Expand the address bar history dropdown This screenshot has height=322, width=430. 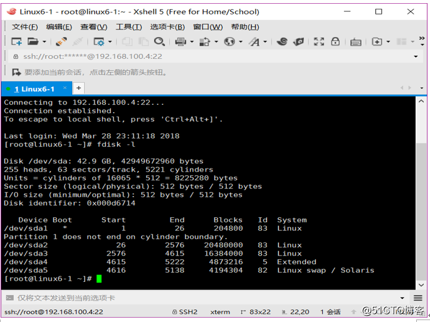coord(416,56)
